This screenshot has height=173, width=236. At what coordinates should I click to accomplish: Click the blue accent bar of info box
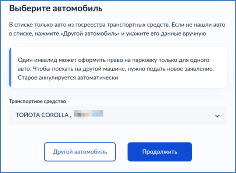pos(10,67)
